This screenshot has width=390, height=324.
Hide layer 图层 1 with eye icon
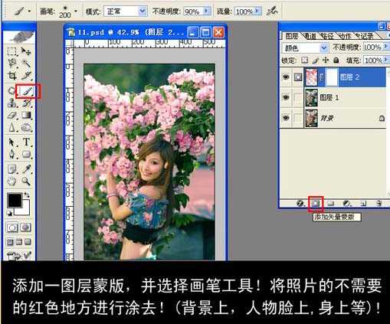tap(286, 97)
